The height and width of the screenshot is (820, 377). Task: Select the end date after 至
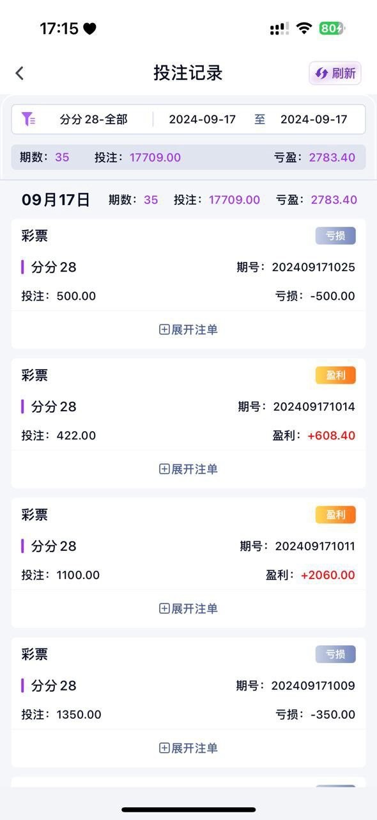[x=314, y=119]
